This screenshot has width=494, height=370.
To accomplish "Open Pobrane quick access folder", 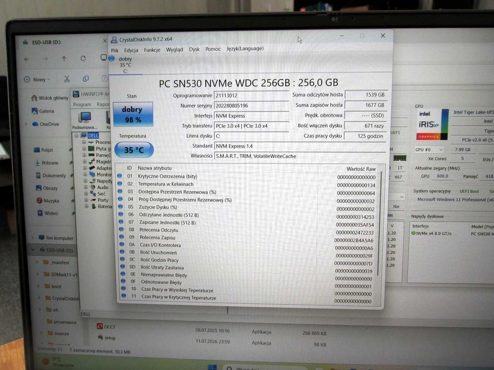I will click(47, 163).
